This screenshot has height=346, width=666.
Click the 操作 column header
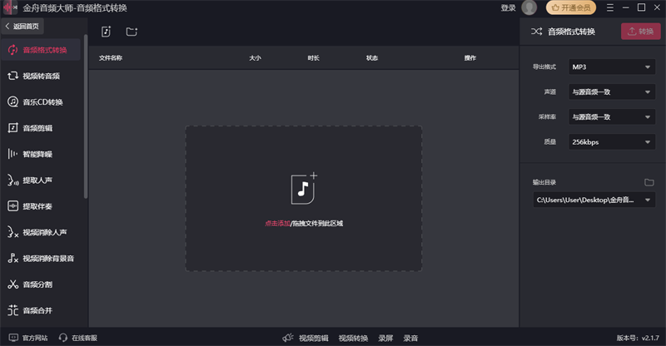pyautogui.click(x=470, y=57)
